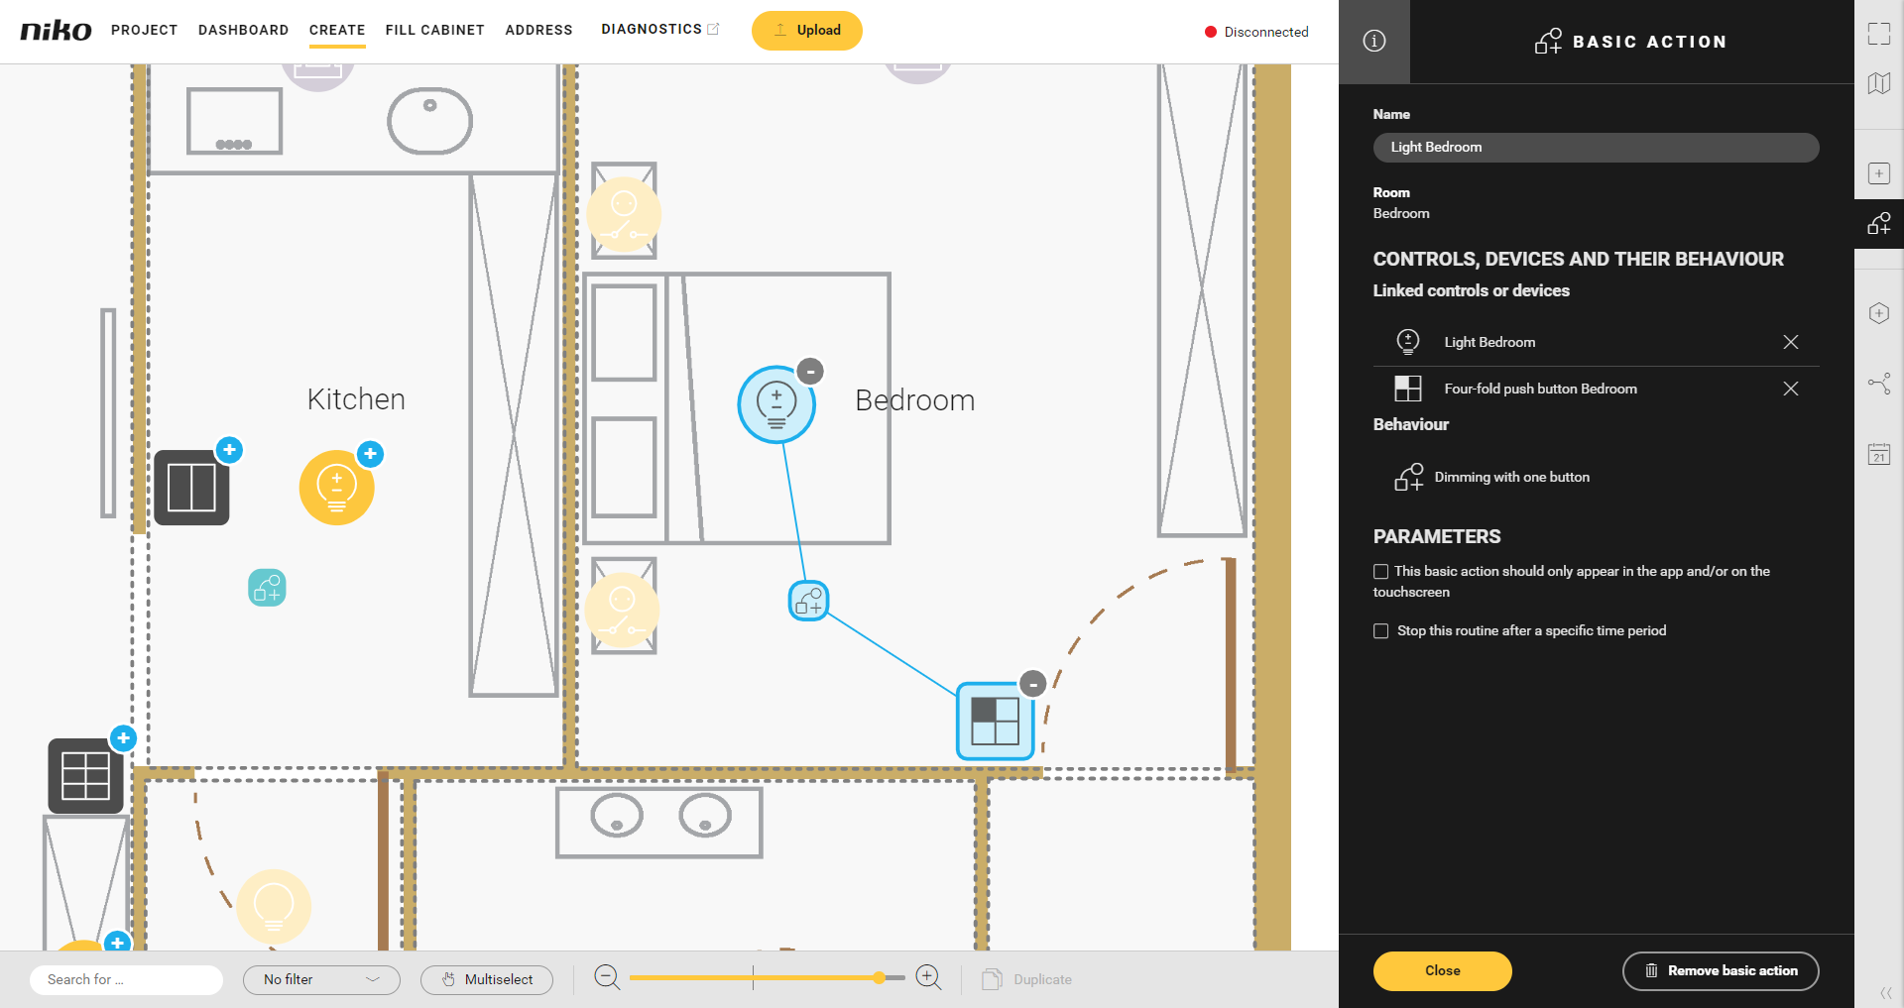Click the Niko logo
1904x1008 pixels.
click(57, 31)
